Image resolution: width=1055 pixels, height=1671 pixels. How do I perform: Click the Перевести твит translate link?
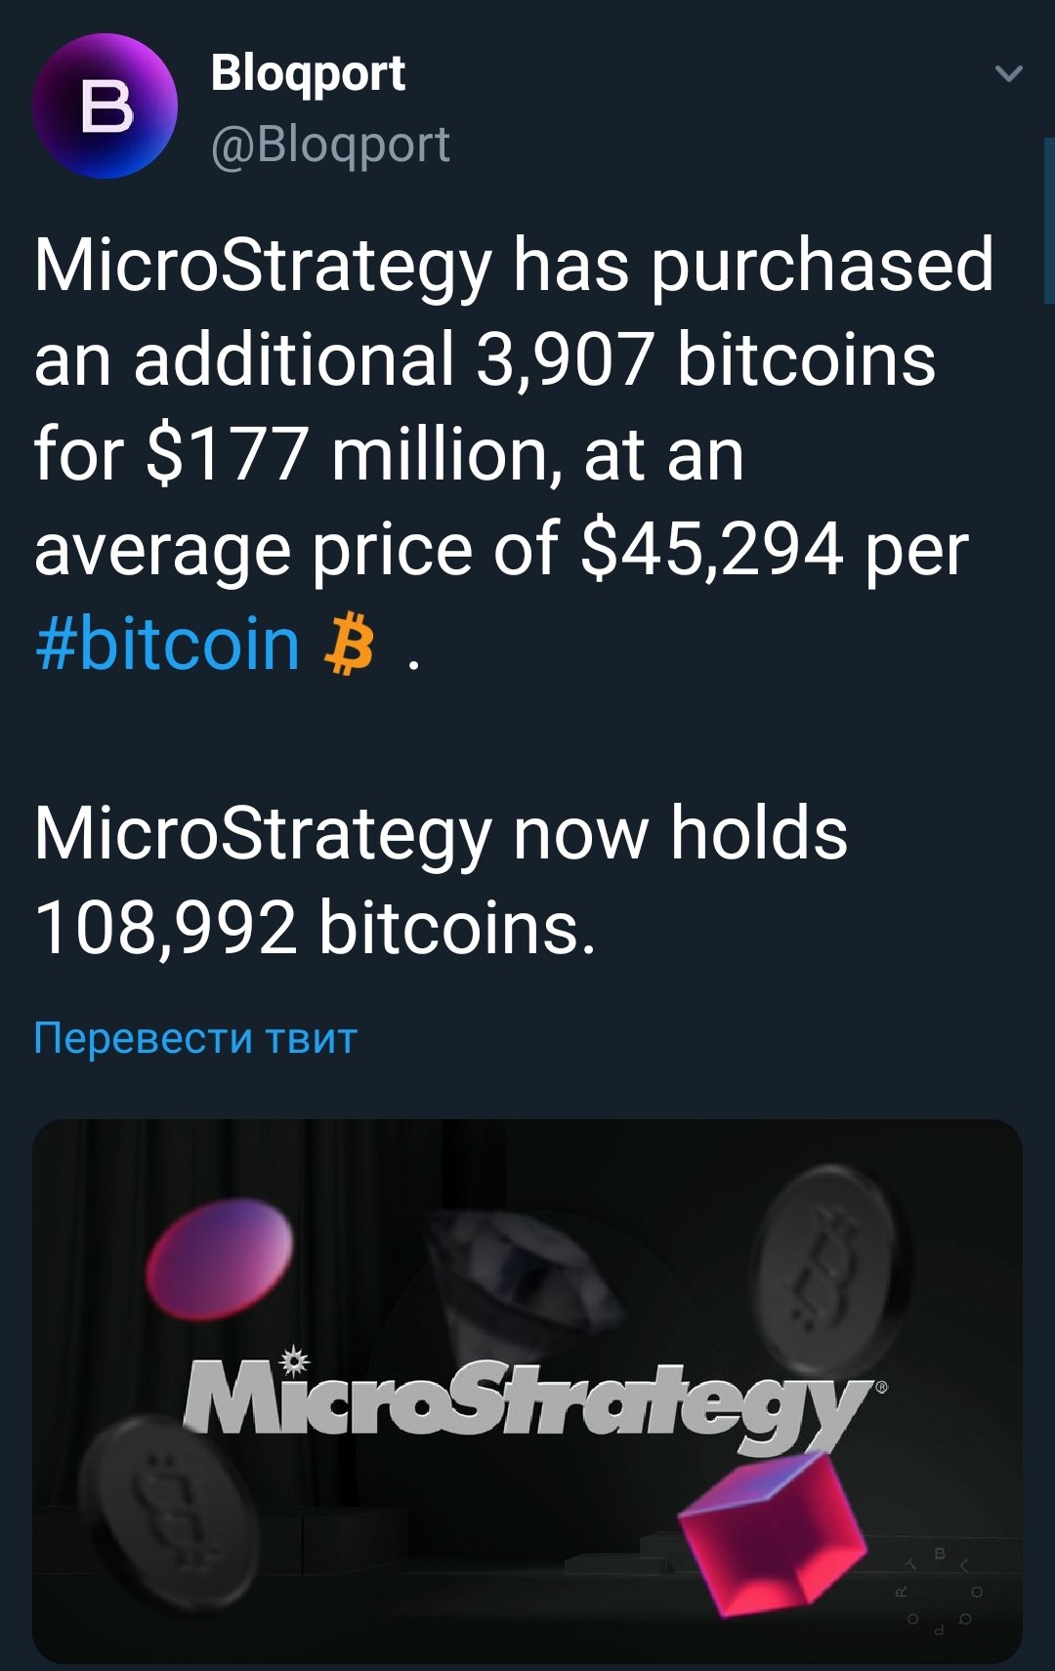(195, 1037)
